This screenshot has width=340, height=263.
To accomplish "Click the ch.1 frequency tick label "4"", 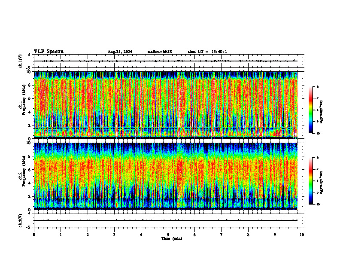I will pyautogui.click(x=30, y=112).
